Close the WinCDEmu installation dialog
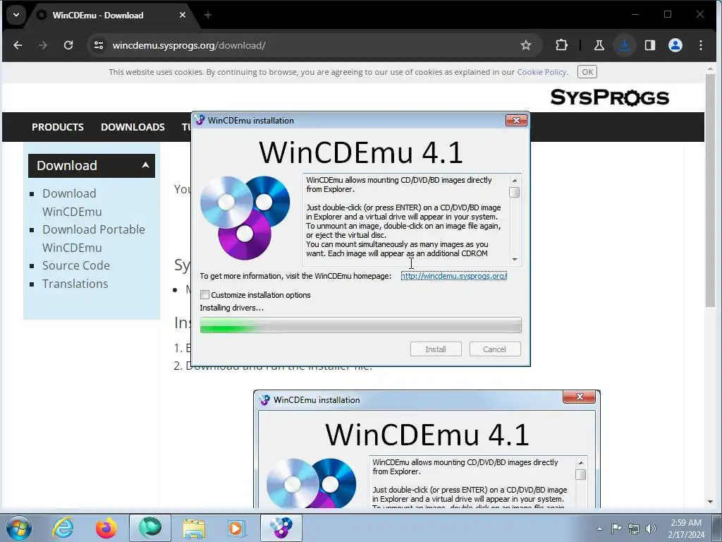The height and width of the screenshot is (542, 722). click(516, 120)
